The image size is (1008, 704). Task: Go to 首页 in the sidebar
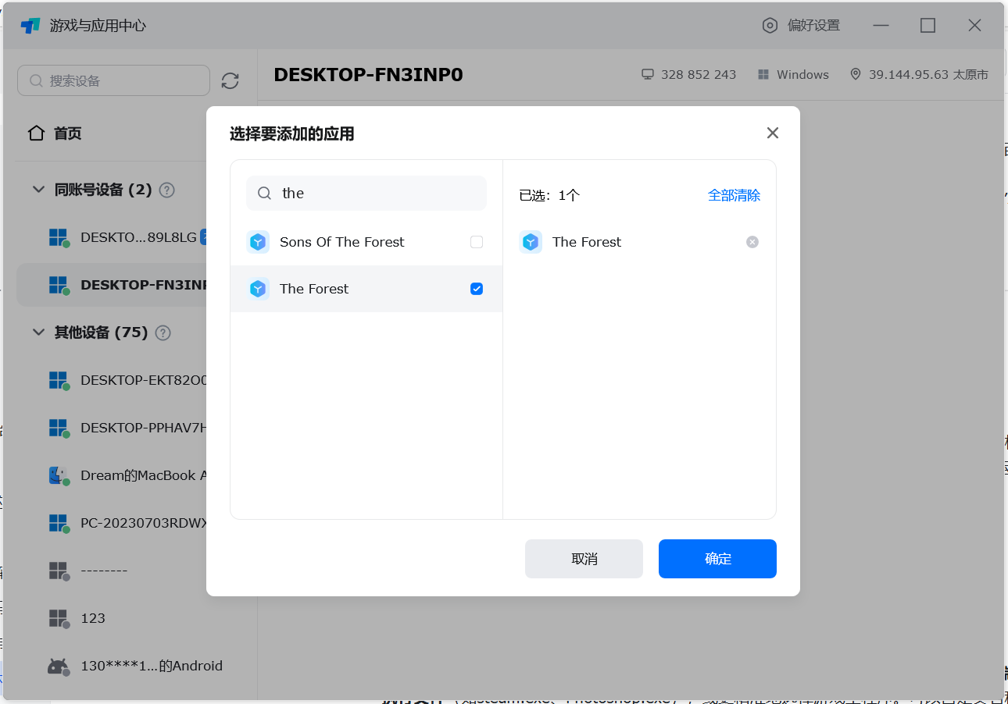point(55,133)
